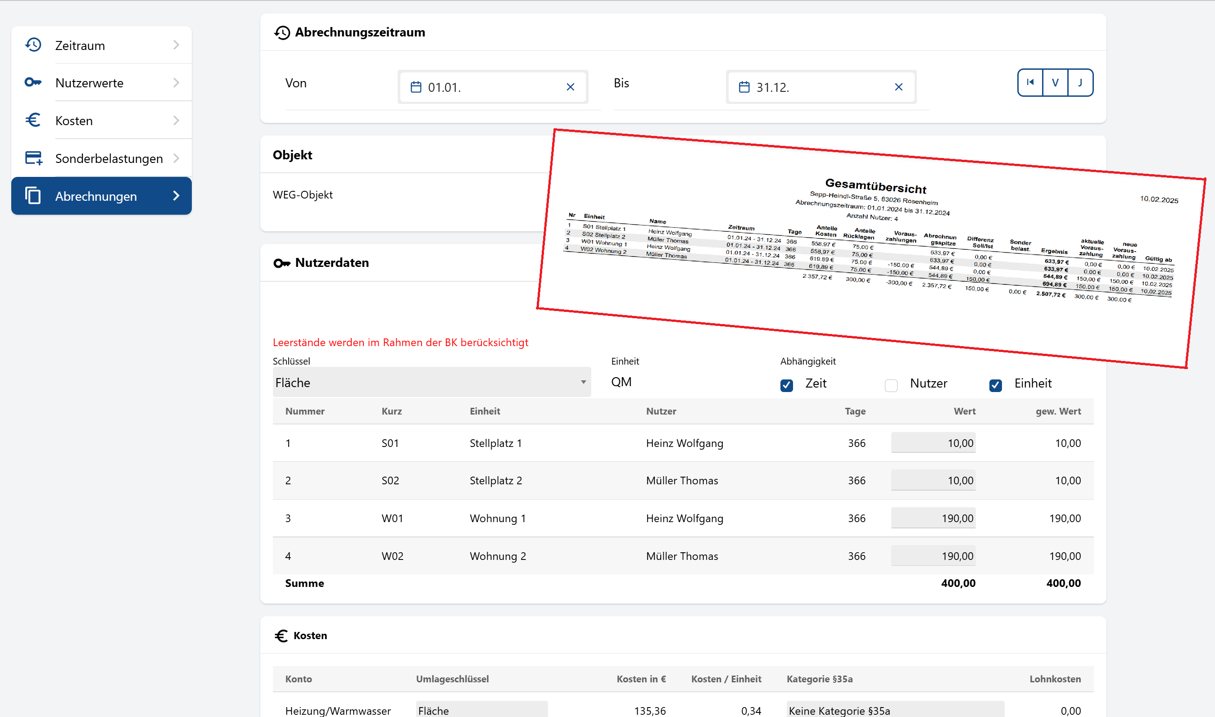
Task: Uncheck the Zeit dependency checkbox
Action: 786,385
